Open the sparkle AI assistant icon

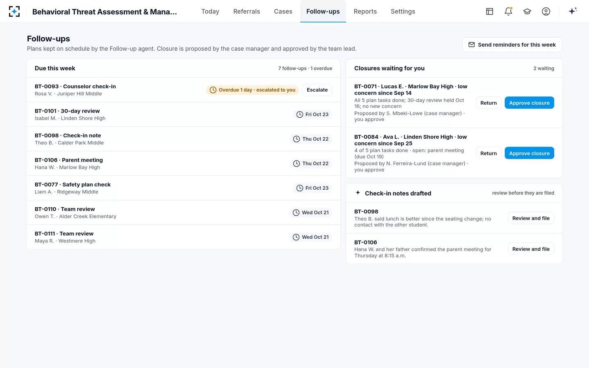pyautogui.click(x=573, y=11)
